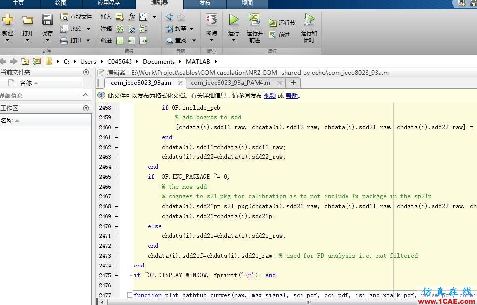
Task: Toggle breakpoint dash on line 2475
Action: pos(117,275)
